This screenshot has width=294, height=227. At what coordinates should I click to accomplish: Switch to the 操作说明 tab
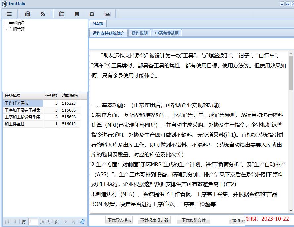139,33
